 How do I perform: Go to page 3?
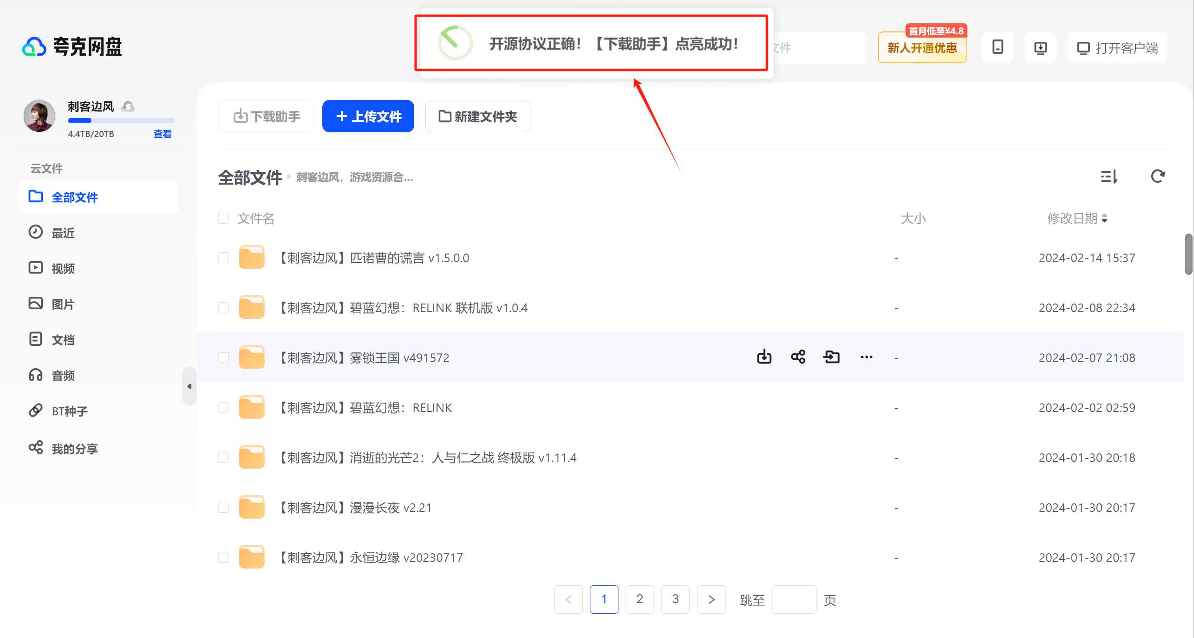(676, 599)
